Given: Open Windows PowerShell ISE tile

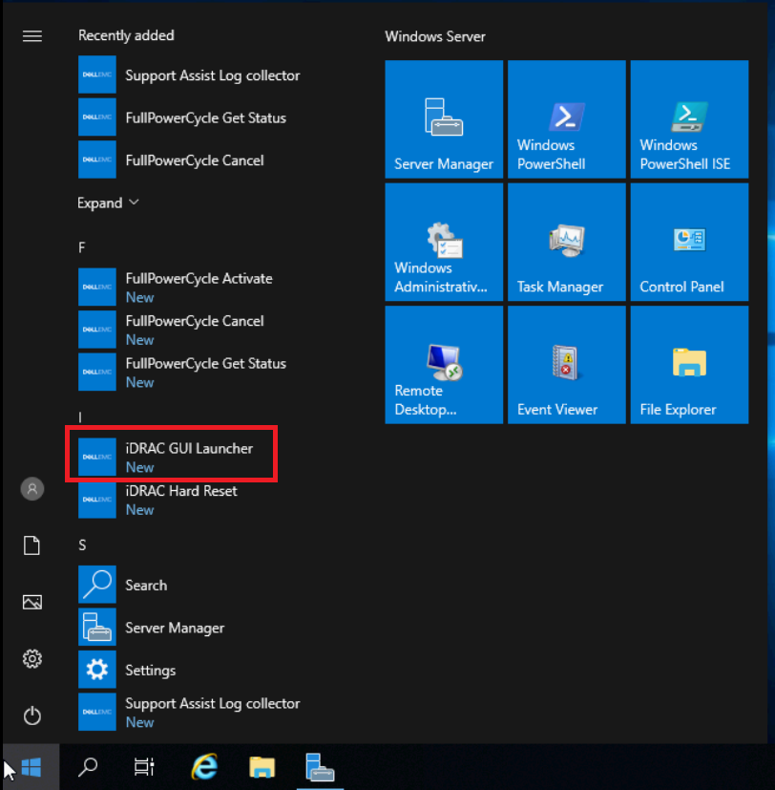Looking at the screenshot, I should [x=689, y=119].
